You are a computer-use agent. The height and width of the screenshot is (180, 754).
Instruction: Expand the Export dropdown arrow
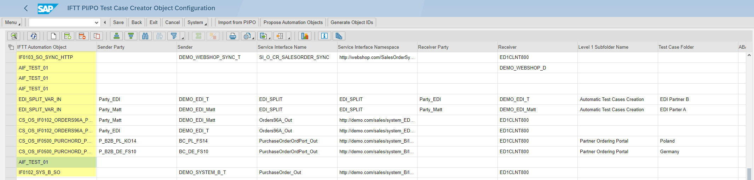[x=270, y=37]
